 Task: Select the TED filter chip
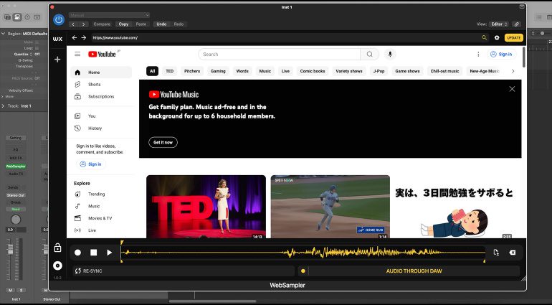pyautogui.click(x=170, y=71)
